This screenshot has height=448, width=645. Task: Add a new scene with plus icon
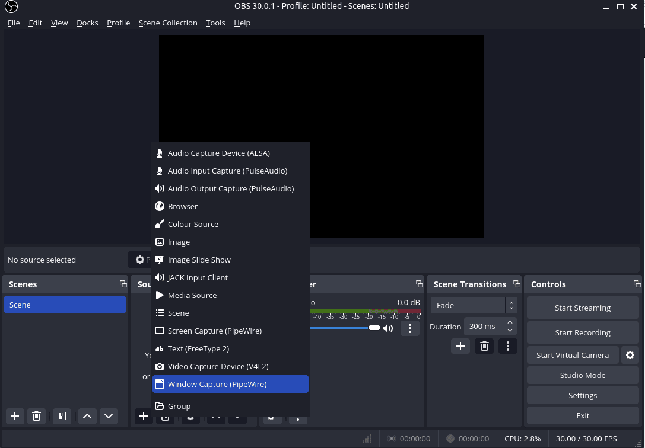[15, 416]
